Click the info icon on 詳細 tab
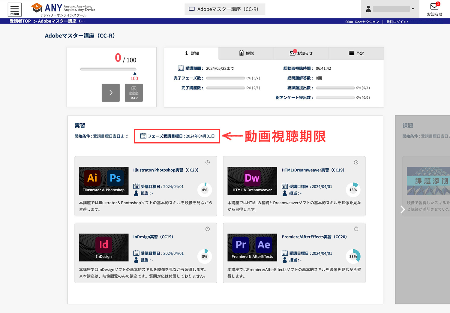This screenshot has width=450, height=313. click(x=187, y=53)
